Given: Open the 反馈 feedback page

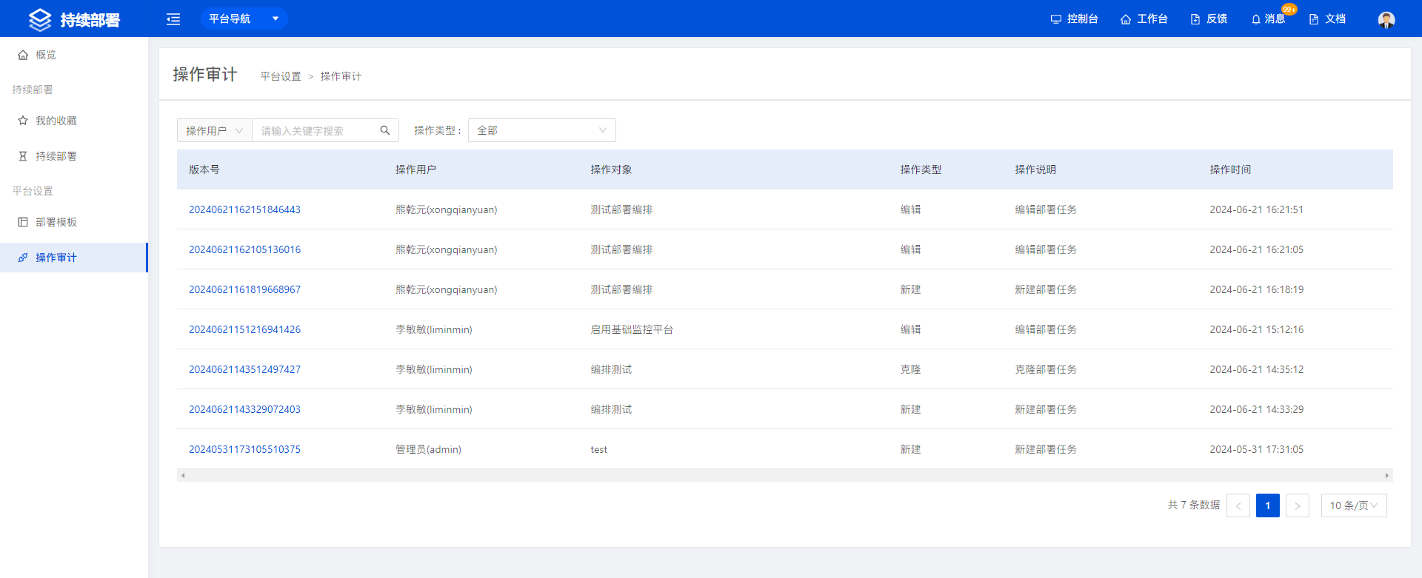Looking at the screenshot, I should pyautogui.click(x=1209, y=19).
